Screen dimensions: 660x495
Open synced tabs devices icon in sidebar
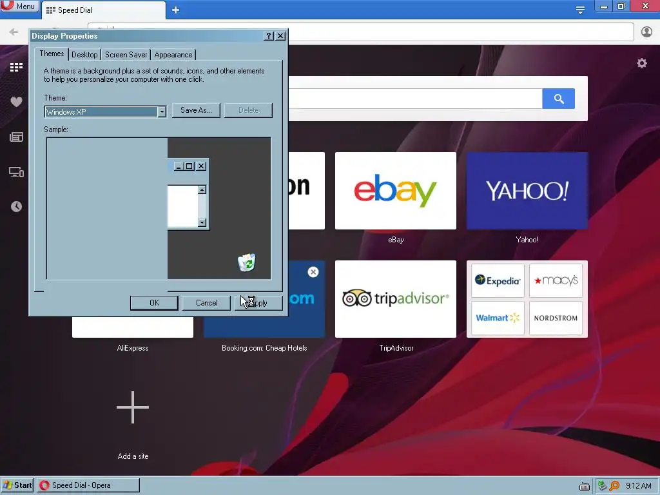(16, 171)
